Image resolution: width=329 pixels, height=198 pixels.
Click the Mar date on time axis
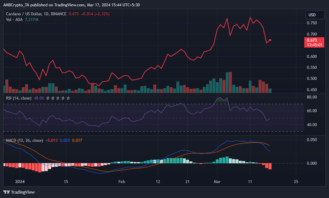[217, 182]
